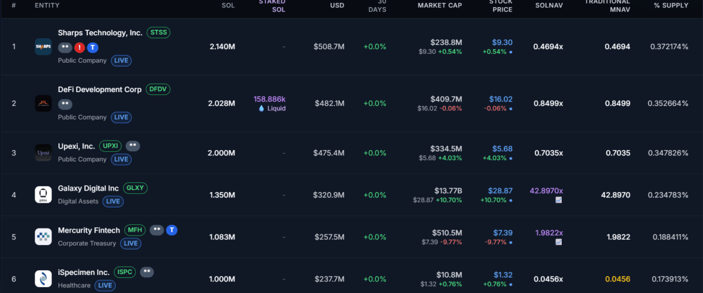Click the red alert icon for Sharps Technology
The height and width of the screenshot is (293, 703).
(x=80, y=47)
